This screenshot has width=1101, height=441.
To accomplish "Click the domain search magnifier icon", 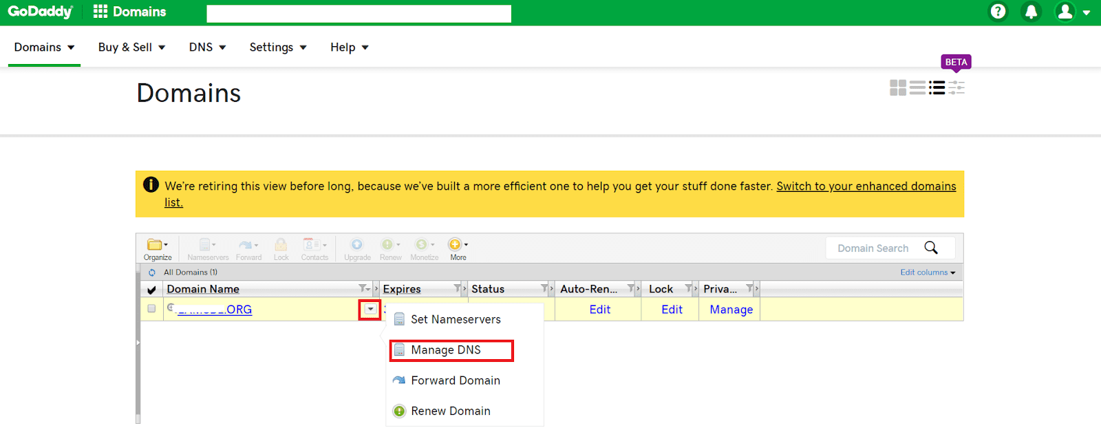I will coord(931,248).
